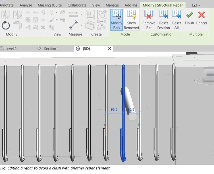Open the Annotate ribbon tab

(7, 5)
